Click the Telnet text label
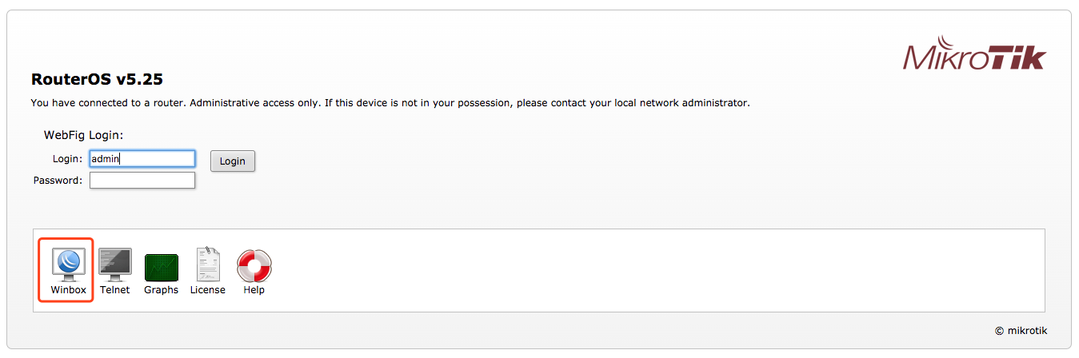1079x358 pixels. 114,290
